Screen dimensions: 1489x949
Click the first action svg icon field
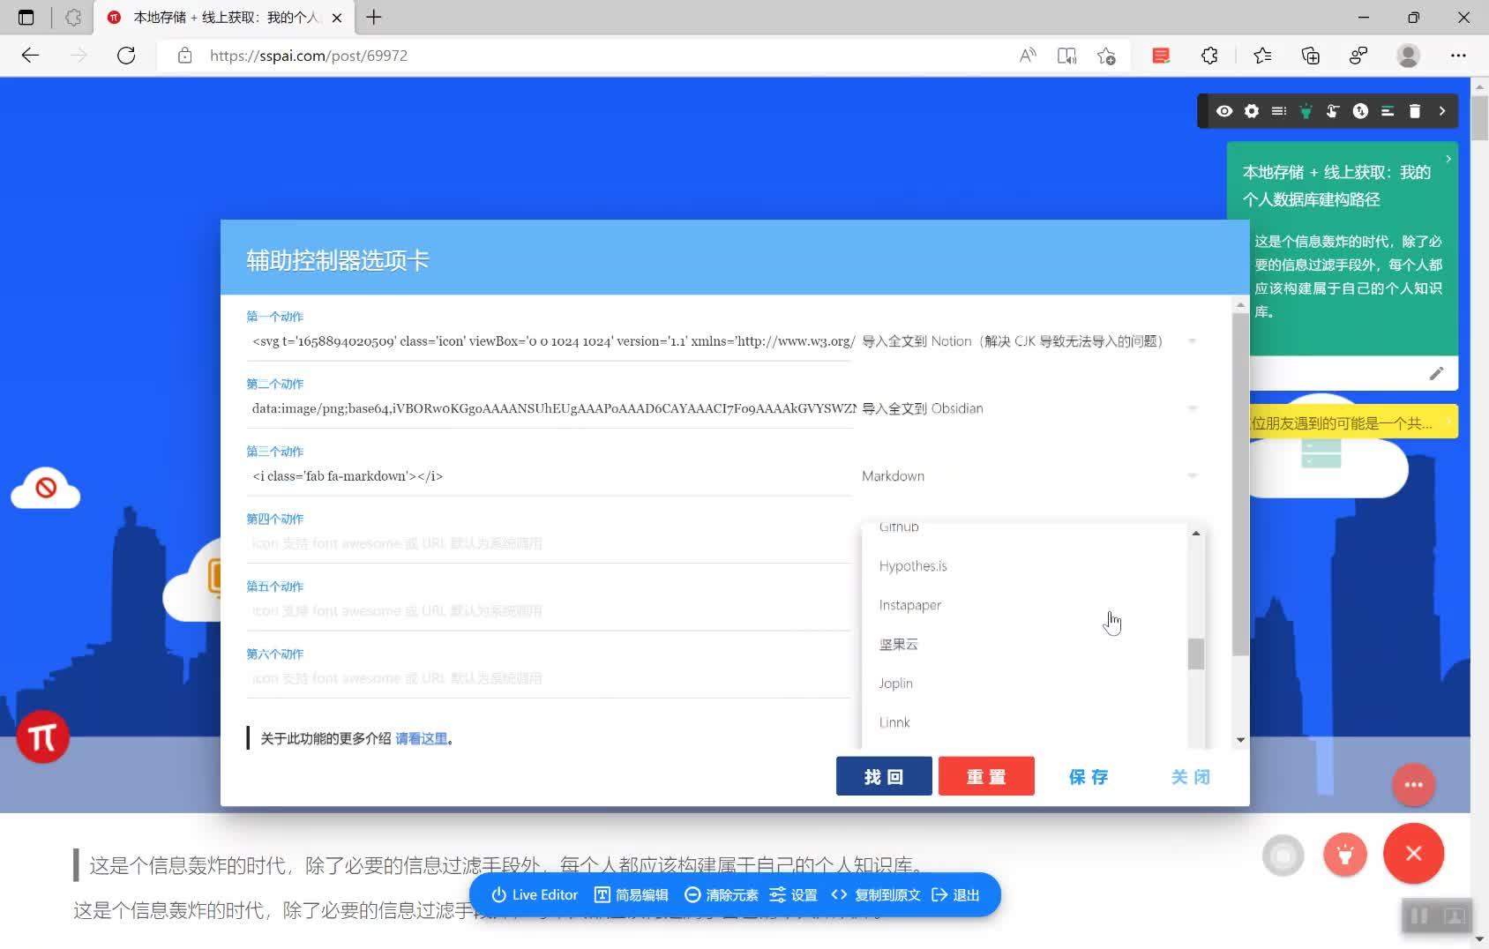550,341
